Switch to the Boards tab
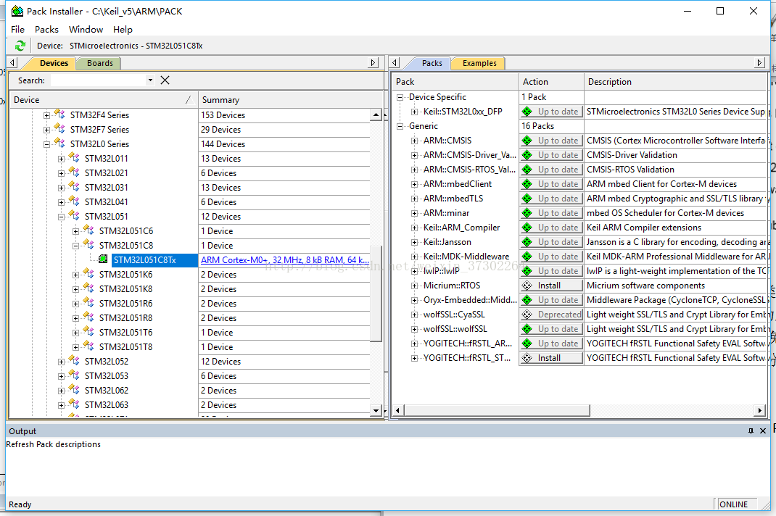 click(x=99, y=63)
